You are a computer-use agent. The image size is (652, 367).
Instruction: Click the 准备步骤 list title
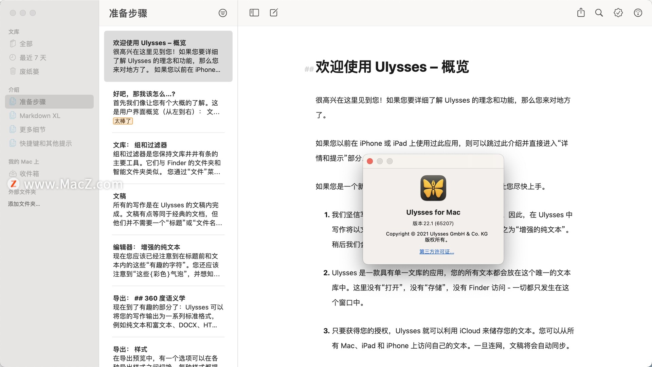(128, 13)
